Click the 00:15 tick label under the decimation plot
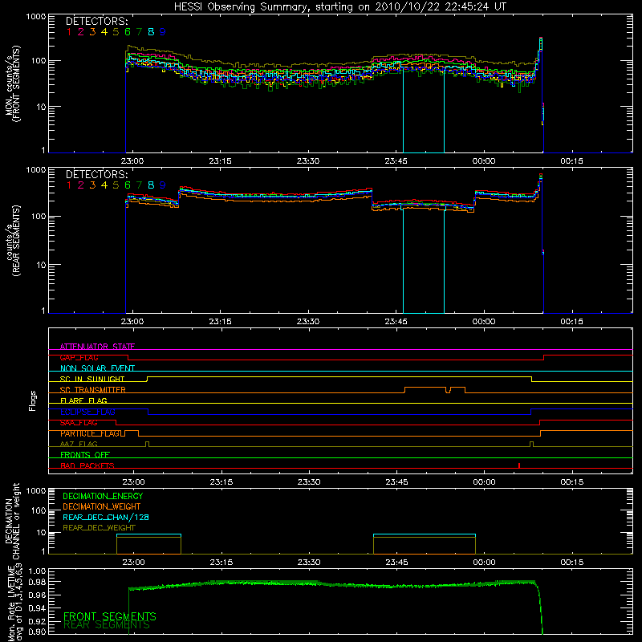 572,563
